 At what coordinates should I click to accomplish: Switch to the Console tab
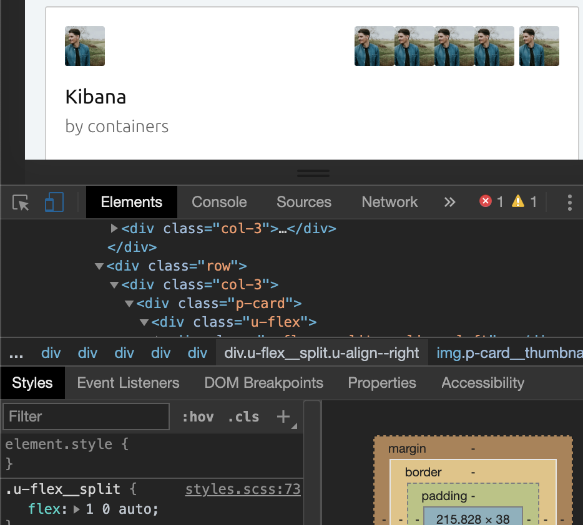(219, 201)
